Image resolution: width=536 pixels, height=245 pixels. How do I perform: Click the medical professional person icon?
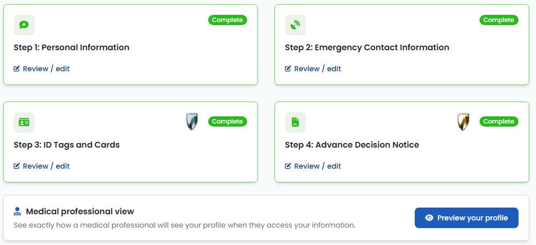pyautogui.click(x=17, y=211)
